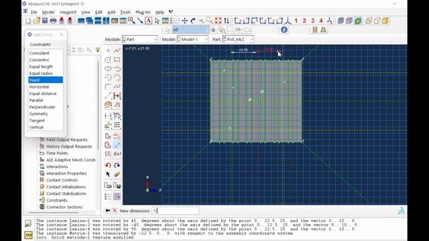Open the Edit menu
Image resolution: width=429 pixels, height=241 pixels.
coord(99,12)
